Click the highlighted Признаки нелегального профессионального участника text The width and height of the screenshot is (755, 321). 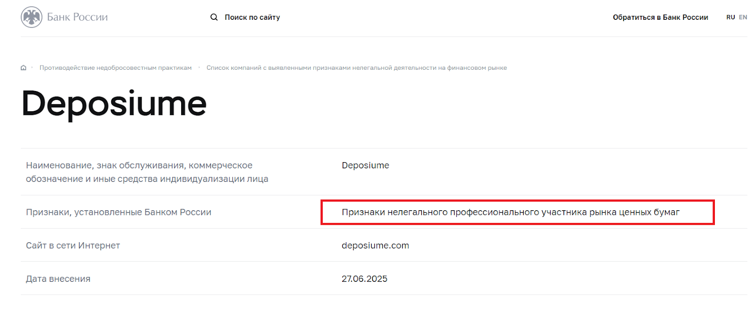511,212
